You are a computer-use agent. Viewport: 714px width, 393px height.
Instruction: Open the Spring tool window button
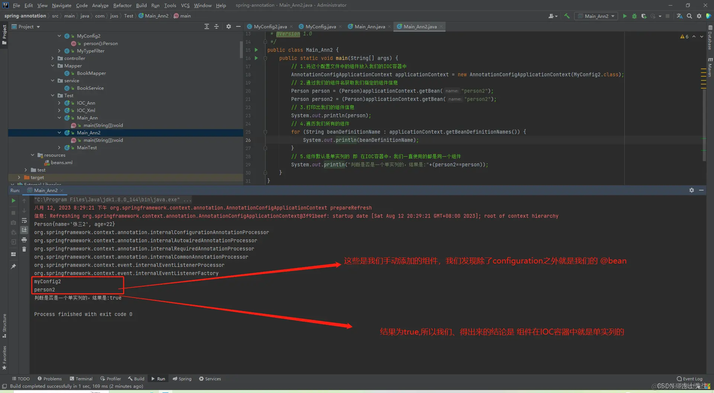[182, 379]
